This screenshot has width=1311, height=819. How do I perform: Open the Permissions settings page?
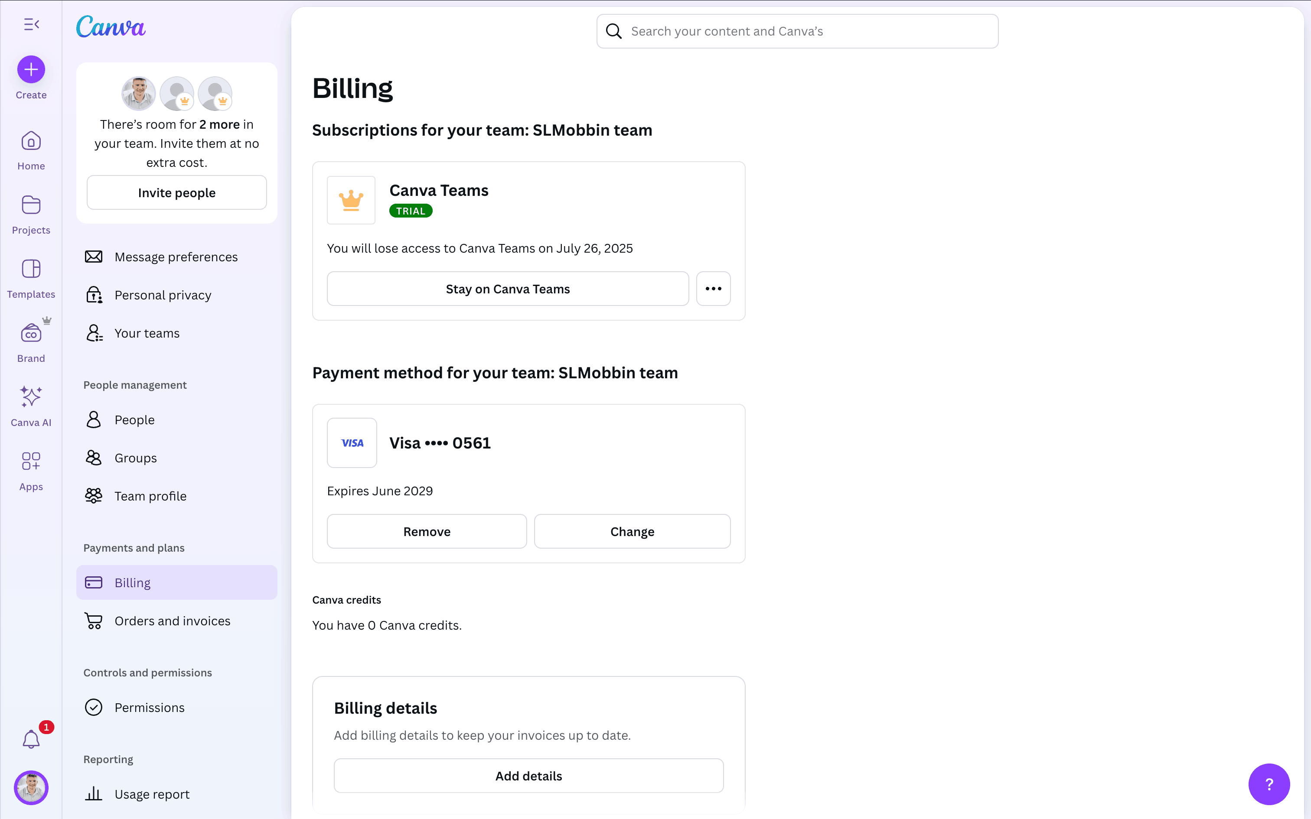(150, 707)
